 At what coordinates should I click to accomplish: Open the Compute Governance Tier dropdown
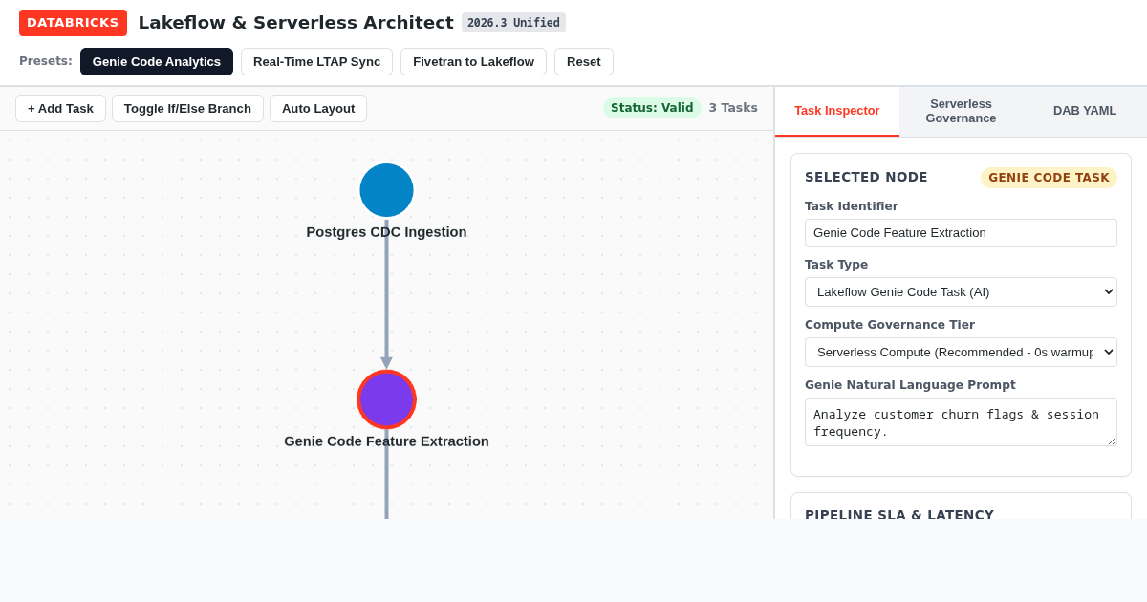pyautogui.click(x=961, y=352)
